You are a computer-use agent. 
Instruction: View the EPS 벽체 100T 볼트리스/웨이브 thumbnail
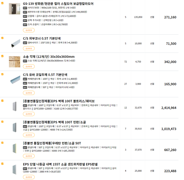coord(14,107)
